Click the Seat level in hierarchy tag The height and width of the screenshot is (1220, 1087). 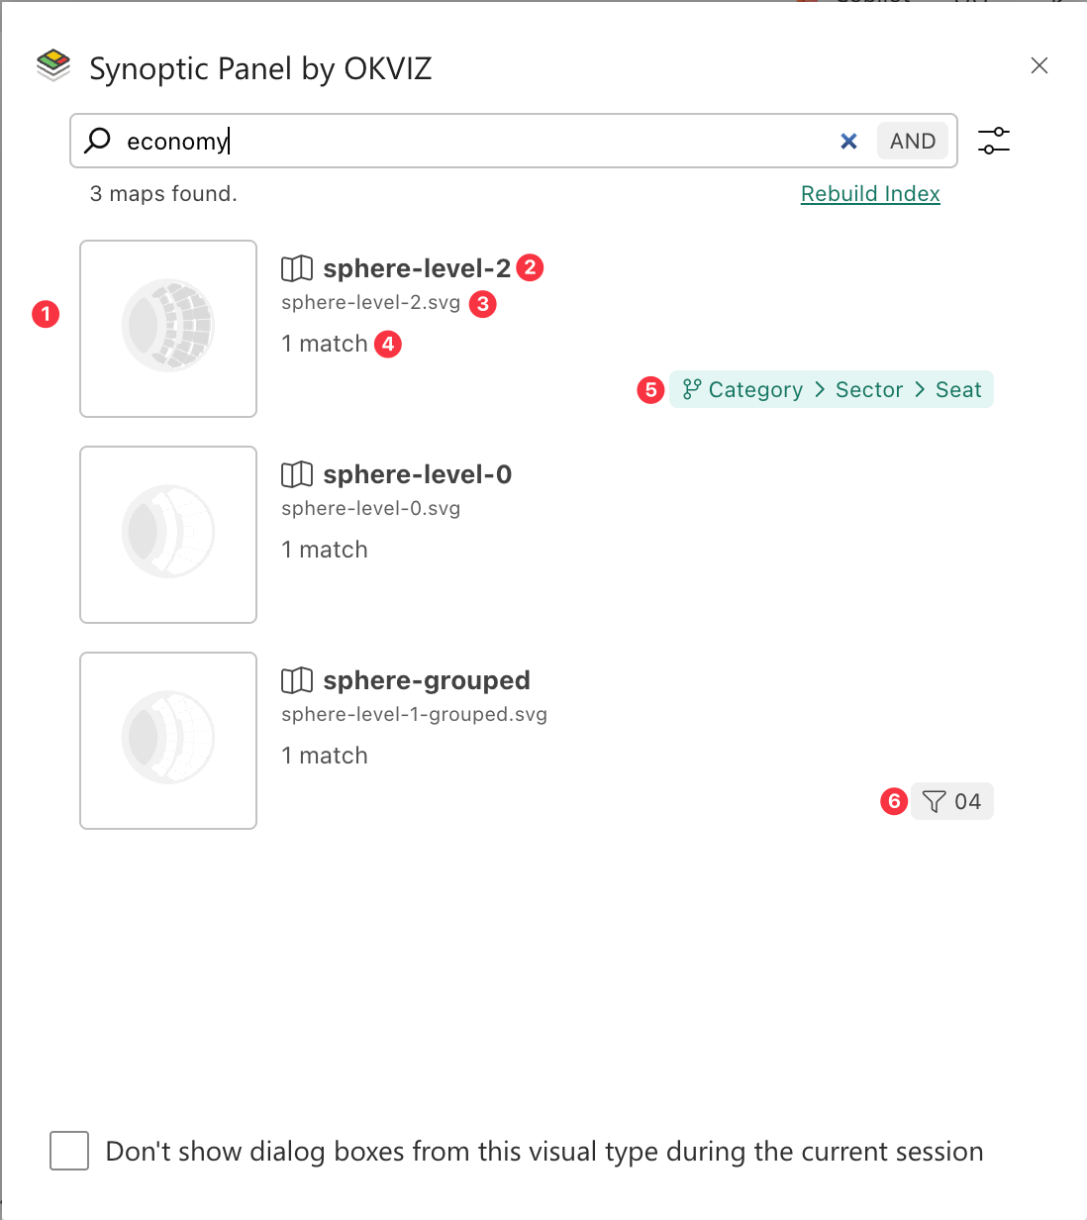(958, 389)
